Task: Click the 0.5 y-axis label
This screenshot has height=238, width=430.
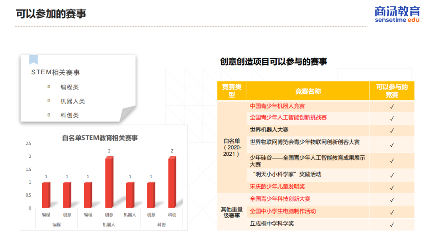Action: click(x=29, y=195)
